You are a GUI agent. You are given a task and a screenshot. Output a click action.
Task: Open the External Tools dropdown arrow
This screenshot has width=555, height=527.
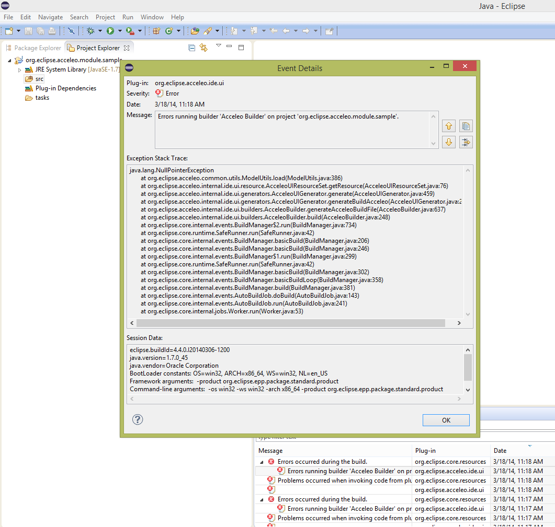pos(140,31)
